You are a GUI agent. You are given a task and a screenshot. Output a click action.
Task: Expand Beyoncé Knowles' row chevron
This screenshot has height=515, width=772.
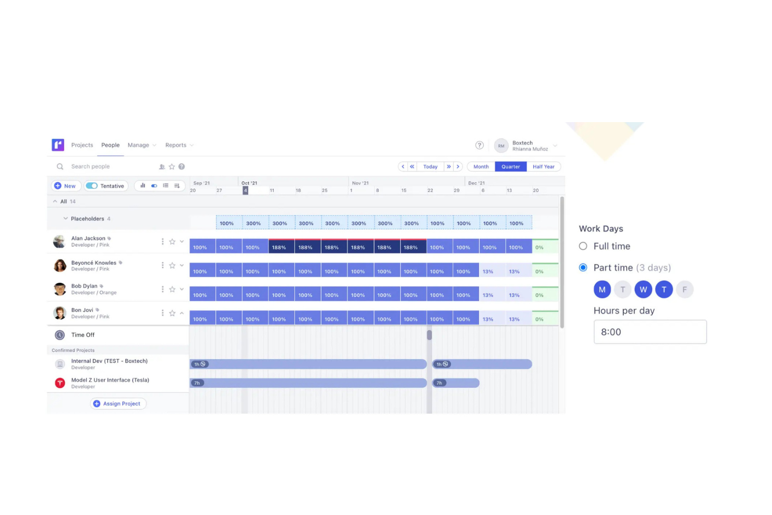[182, 266]
